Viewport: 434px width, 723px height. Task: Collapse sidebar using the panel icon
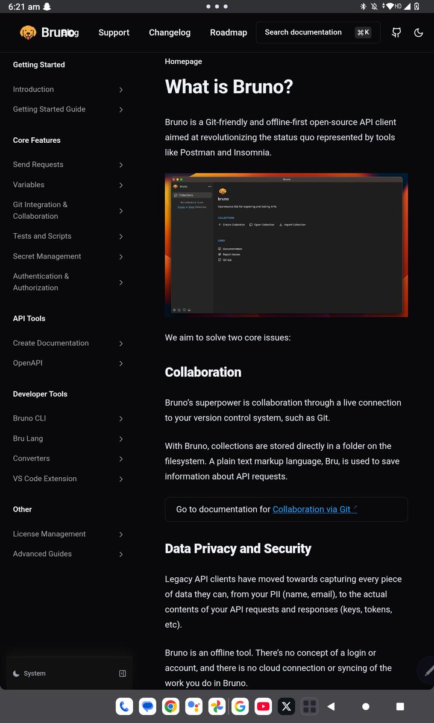[122, 674]
